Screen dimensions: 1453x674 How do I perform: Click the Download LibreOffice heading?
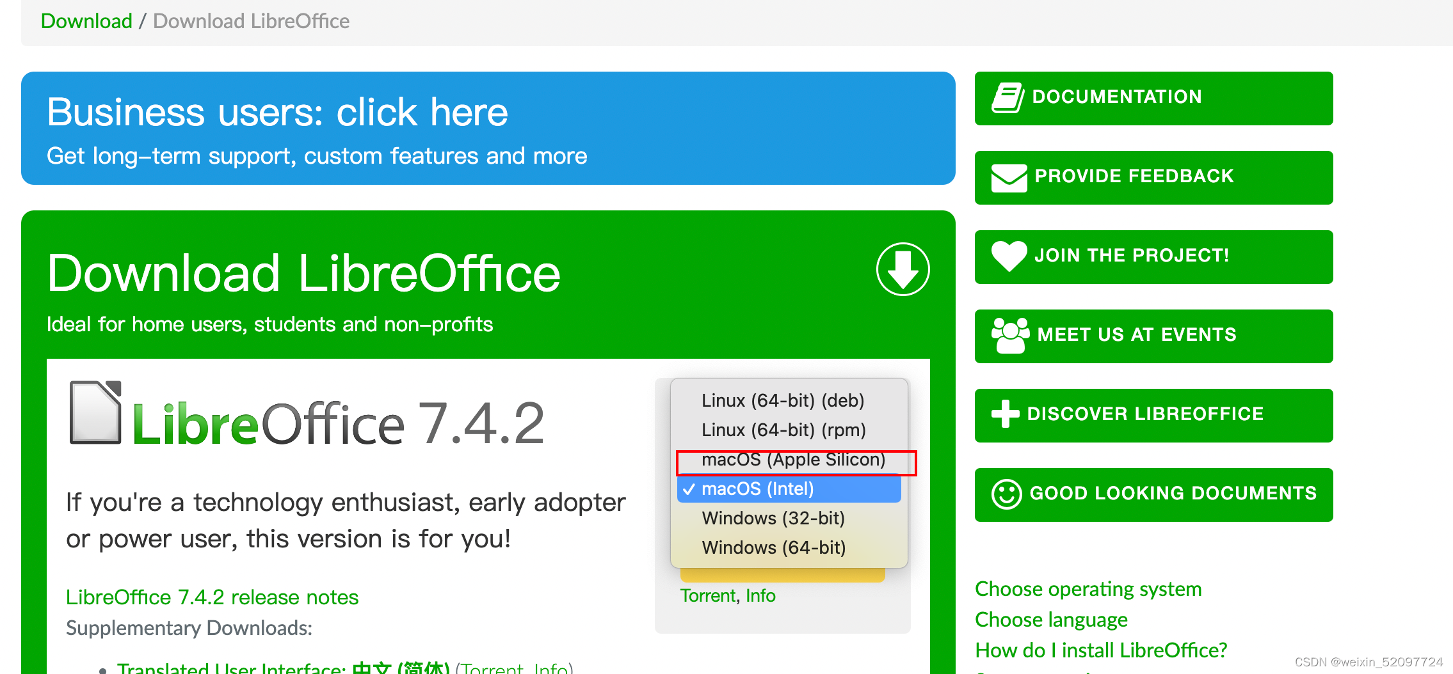(x=304, y=274)
